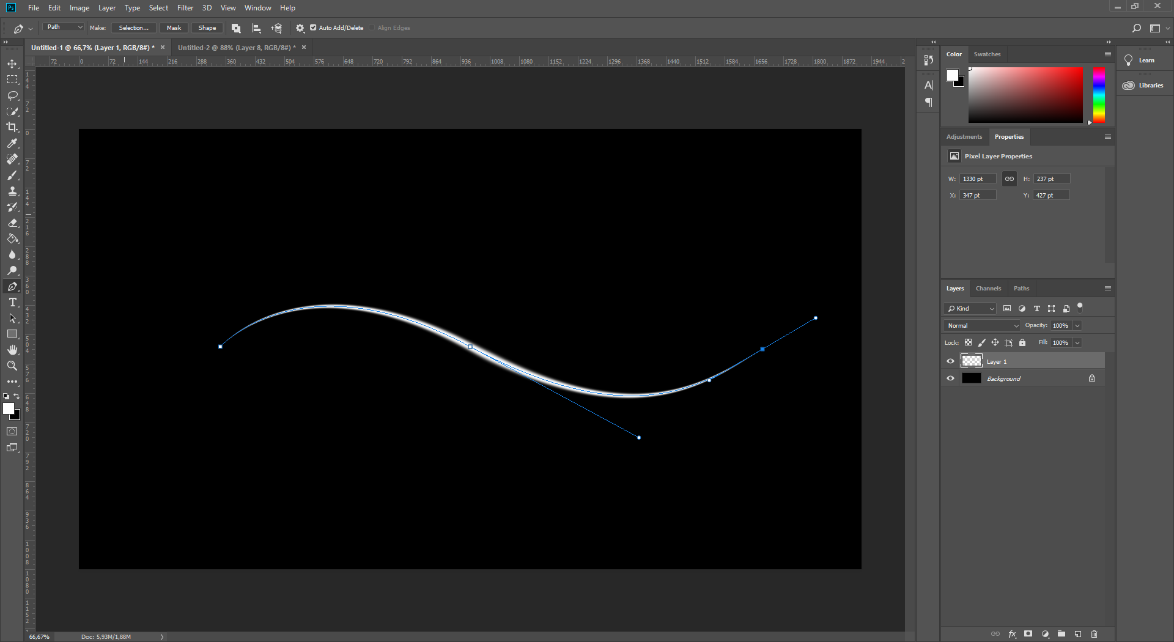This screenshot has width=1174, height=642.
Task: Hide the Background layer visibility eye
Action: coord(950,378)
